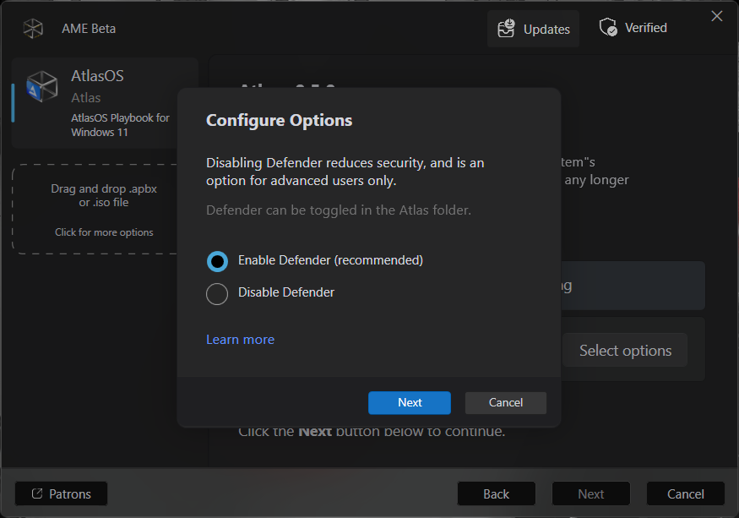Click the 'AME Beta' title text

89,29
